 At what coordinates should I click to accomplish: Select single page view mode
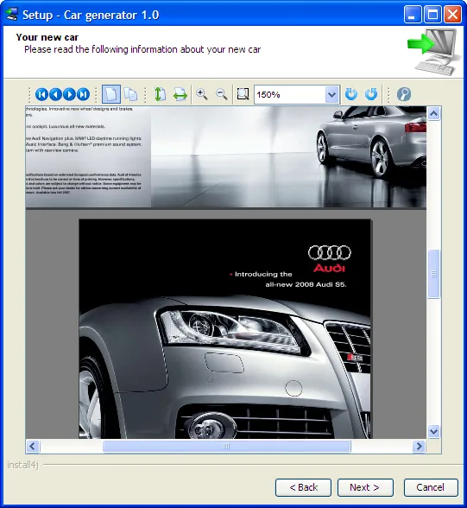tap(111, 95)
